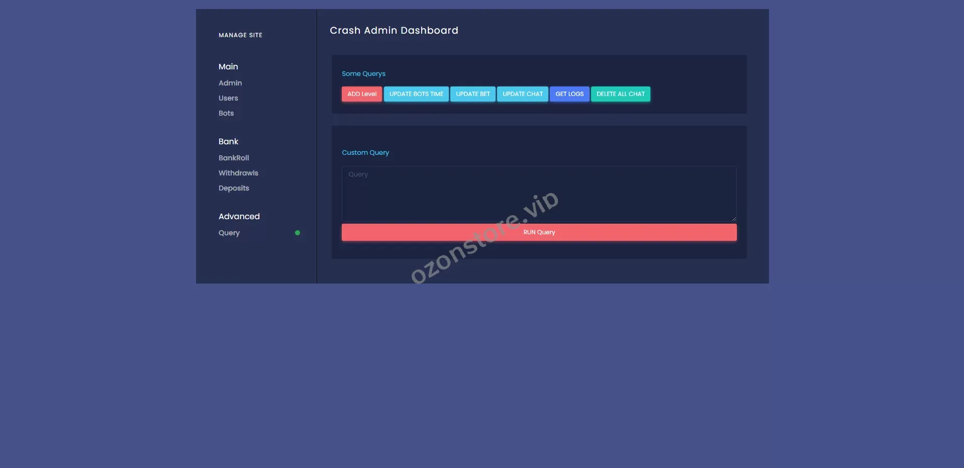Click the ADD Level button

point(361,94)
